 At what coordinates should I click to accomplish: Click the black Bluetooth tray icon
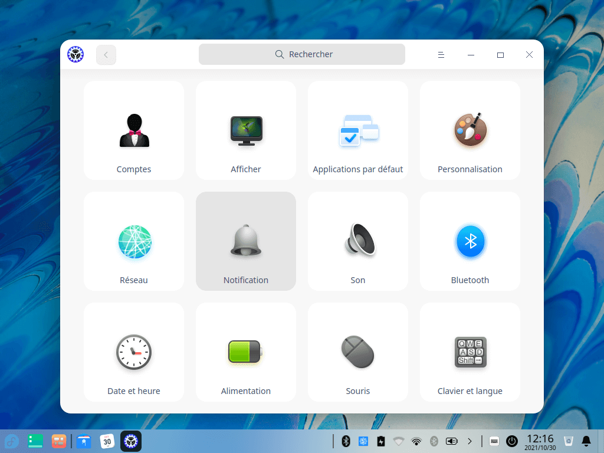tap(346, 441)
